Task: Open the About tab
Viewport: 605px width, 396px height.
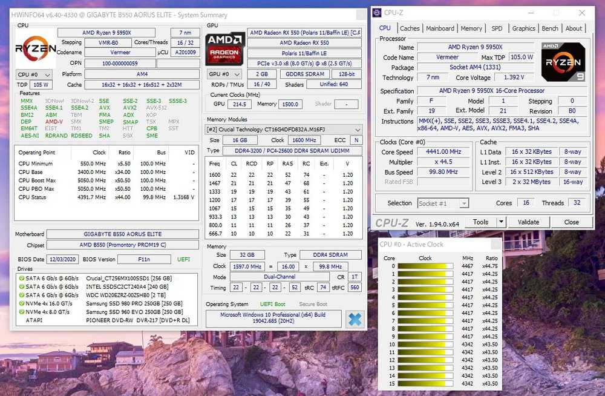Action: [x=574, y=28]
